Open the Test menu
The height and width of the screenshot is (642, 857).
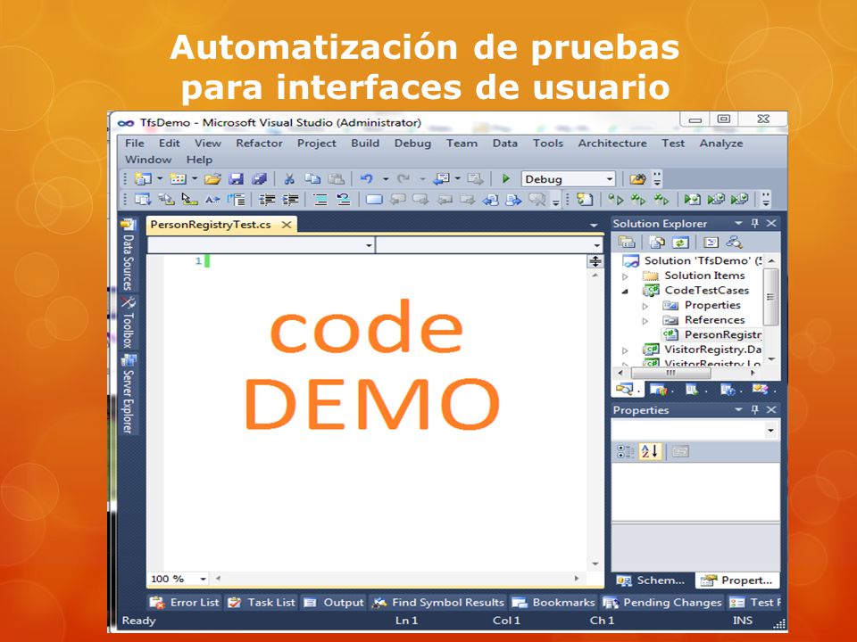[x=673, y=144]
